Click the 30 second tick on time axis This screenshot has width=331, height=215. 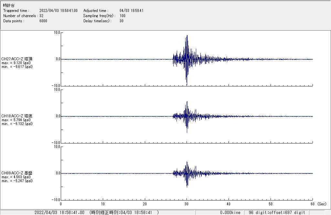187,204
